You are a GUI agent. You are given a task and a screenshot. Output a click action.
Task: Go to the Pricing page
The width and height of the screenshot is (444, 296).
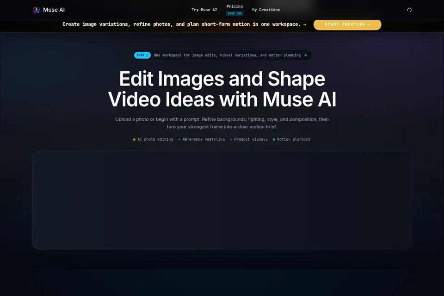click(x=234, y=6)
